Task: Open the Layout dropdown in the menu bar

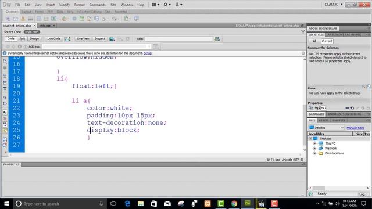Action: pos(155,5)
